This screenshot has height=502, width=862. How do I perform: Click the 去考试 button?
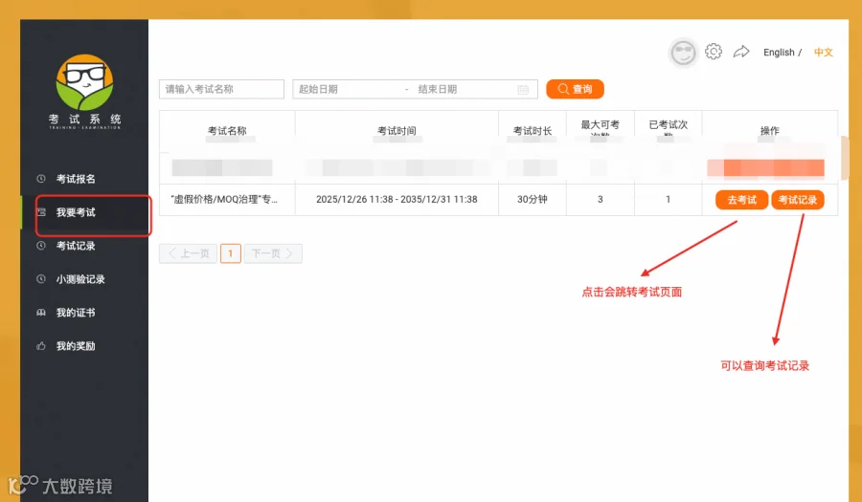pyautogui.click(x=741, y=200)
